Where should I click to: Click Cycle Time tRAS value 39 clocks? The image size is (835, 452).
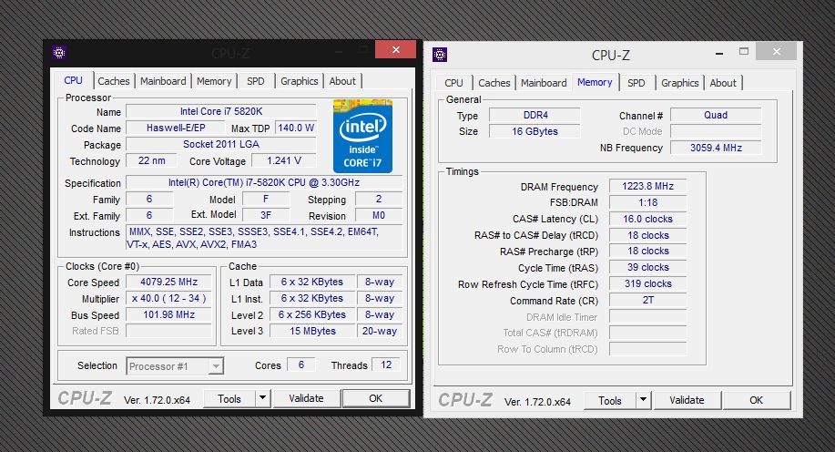tap(647, 268)
